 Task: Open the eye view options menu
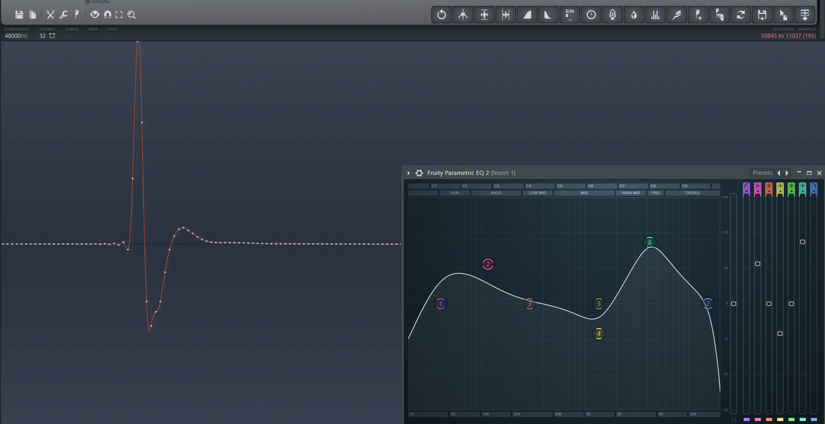pyautogui.click(x=95, y=15)
